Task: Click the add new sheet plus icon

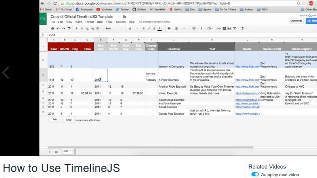Action: click(x=50, y=152)
